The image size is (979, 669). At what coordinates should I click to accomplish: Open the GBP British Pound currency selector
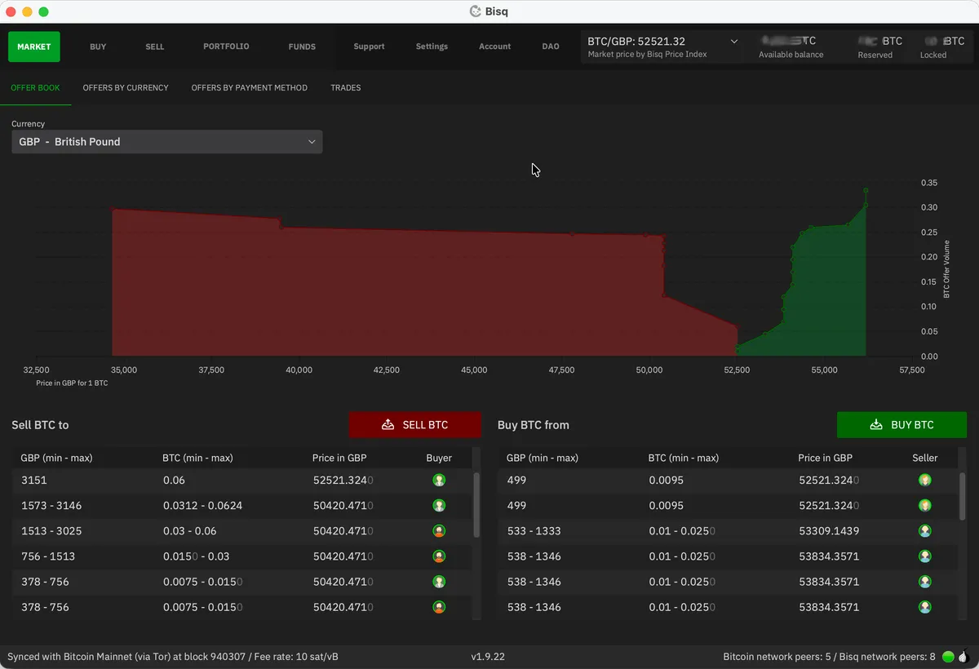[x=166, y=141]
